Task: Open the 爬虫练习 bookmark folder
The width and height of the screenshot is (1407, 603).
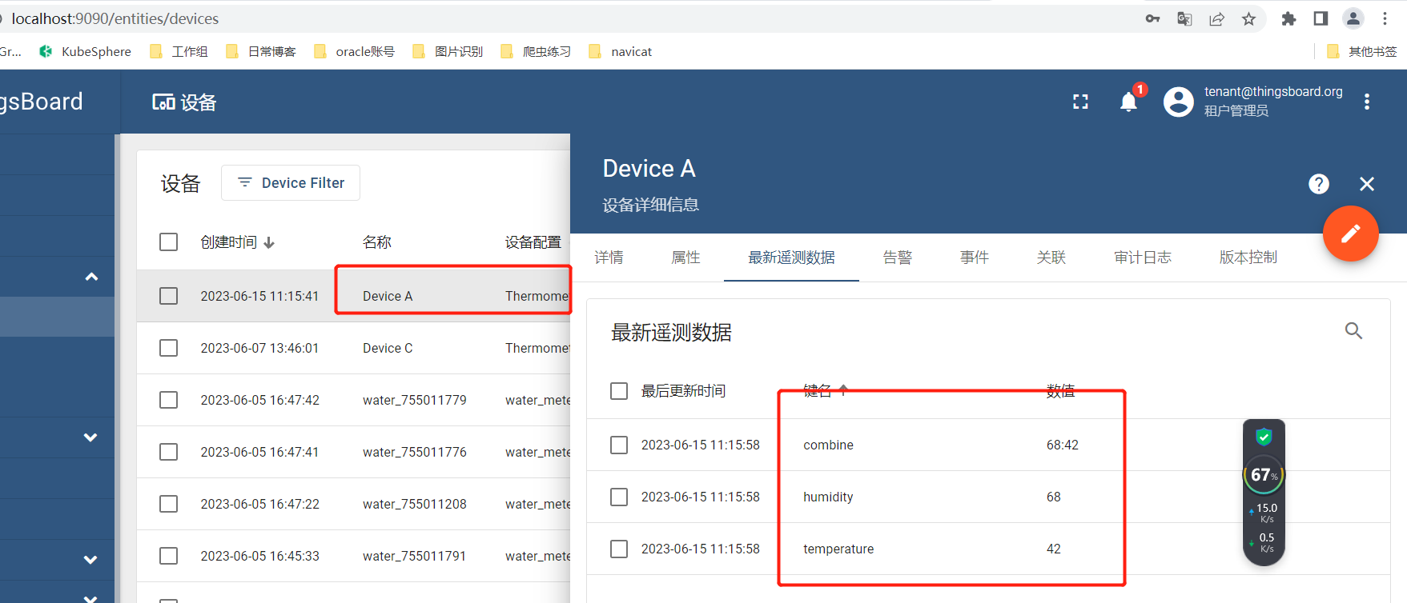Action: click(536, 51)
